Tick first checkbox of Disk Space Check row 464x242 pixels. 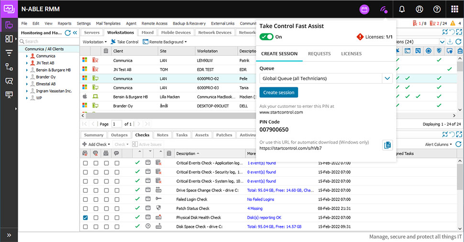pyautogui.click(x=85, y=227)
